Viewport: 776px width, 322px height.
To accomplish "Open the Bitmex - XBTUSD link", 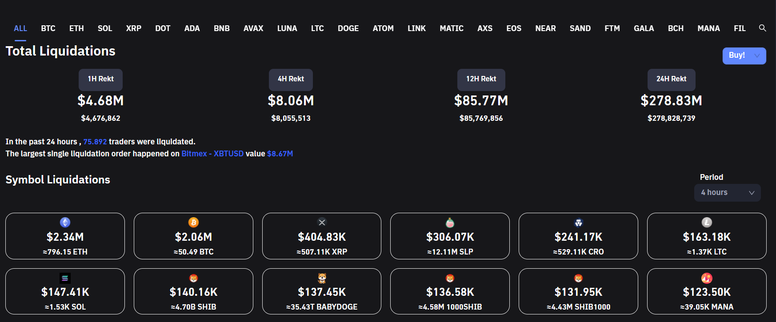I will (x=212, y=154).
